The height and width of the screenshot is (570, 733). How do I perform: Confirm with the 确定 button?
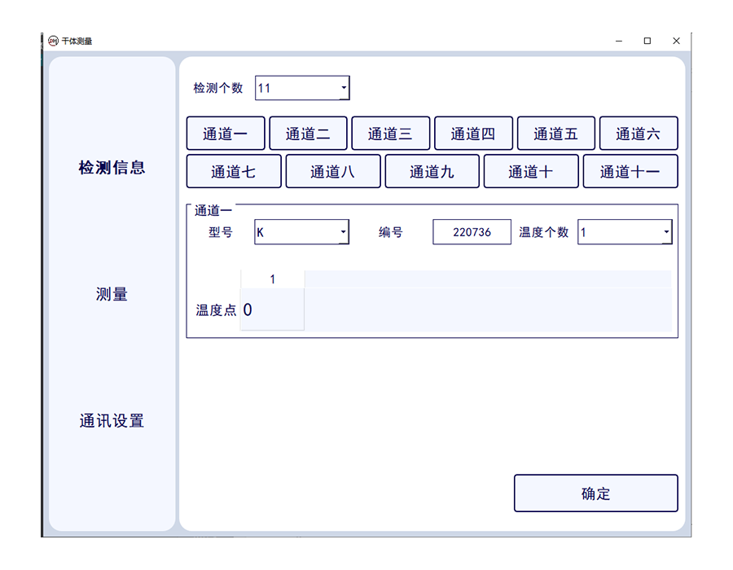coord(595,493)
